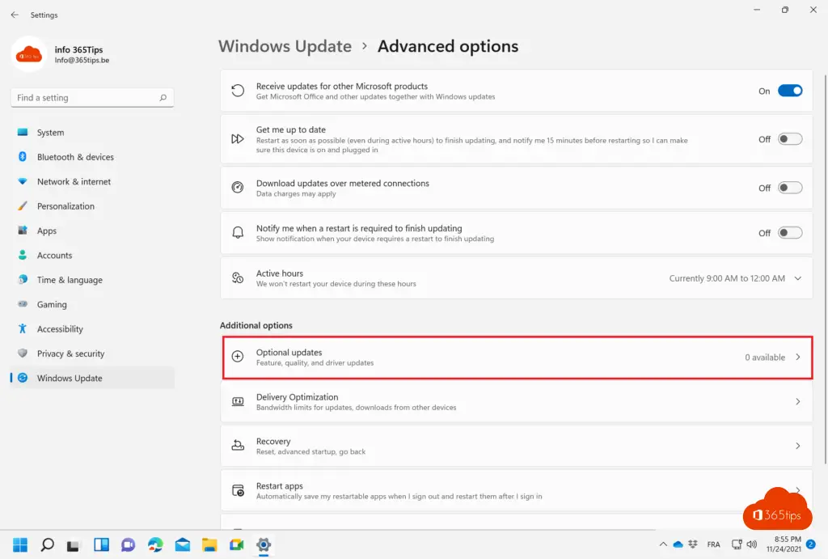Viewport: 828px width, 559px height.
Task: Toggle Download updates over metered connections
Action: [789, 188]
